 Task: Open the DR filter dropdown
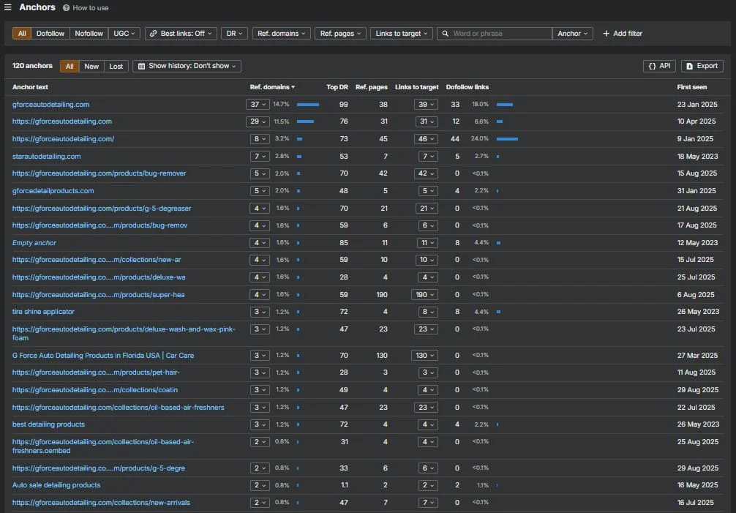click(x=234, y=34)
